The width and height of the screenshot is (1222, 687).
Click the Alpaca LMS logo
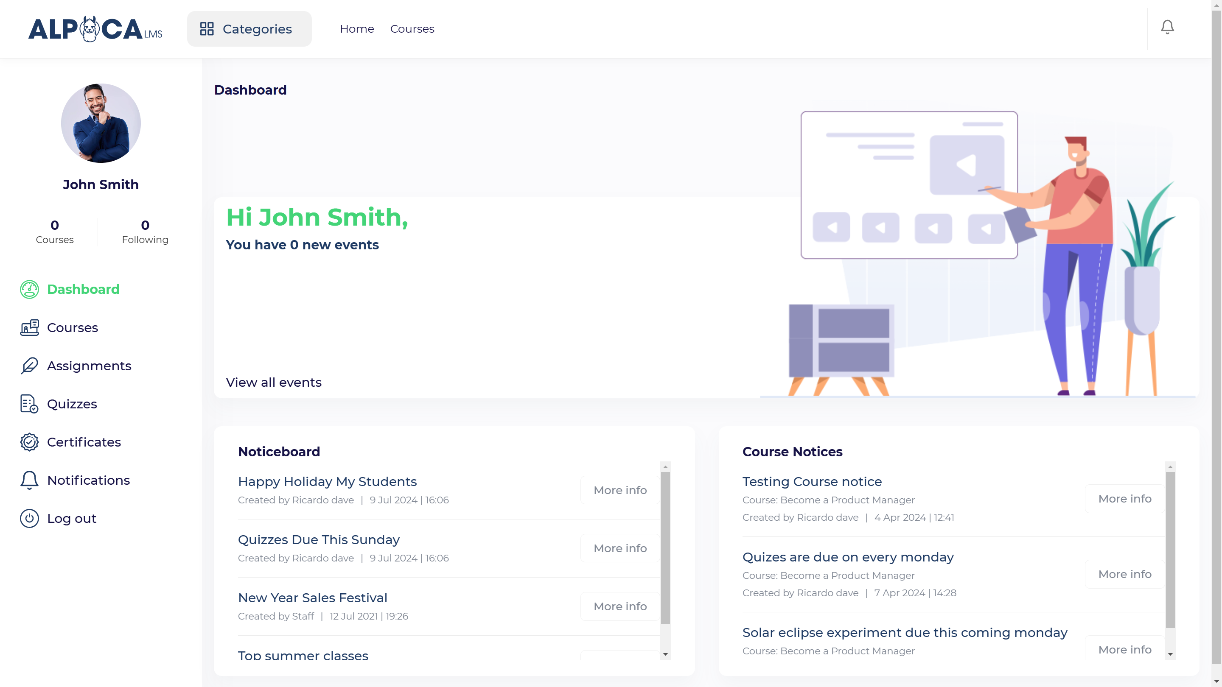pyautogui.click(x=95, y=29)
